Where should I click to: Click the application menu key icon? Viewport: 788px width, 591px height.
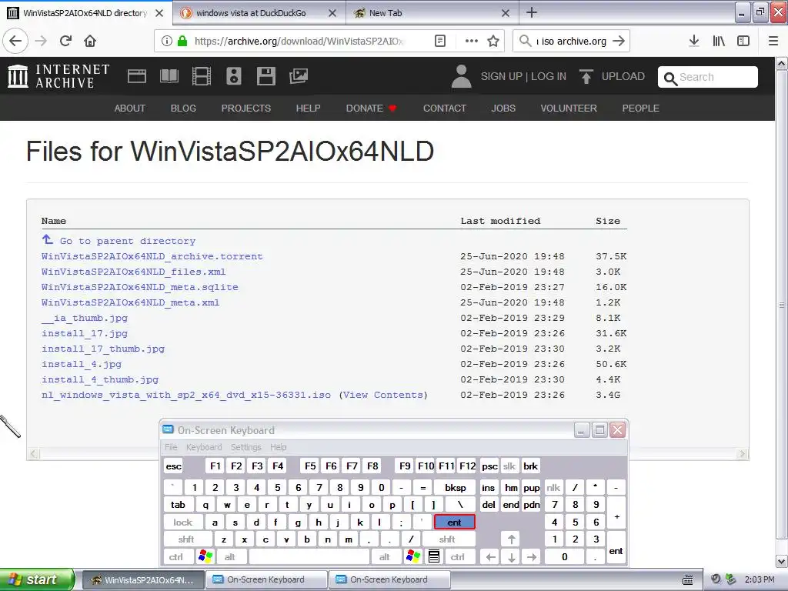434,557
